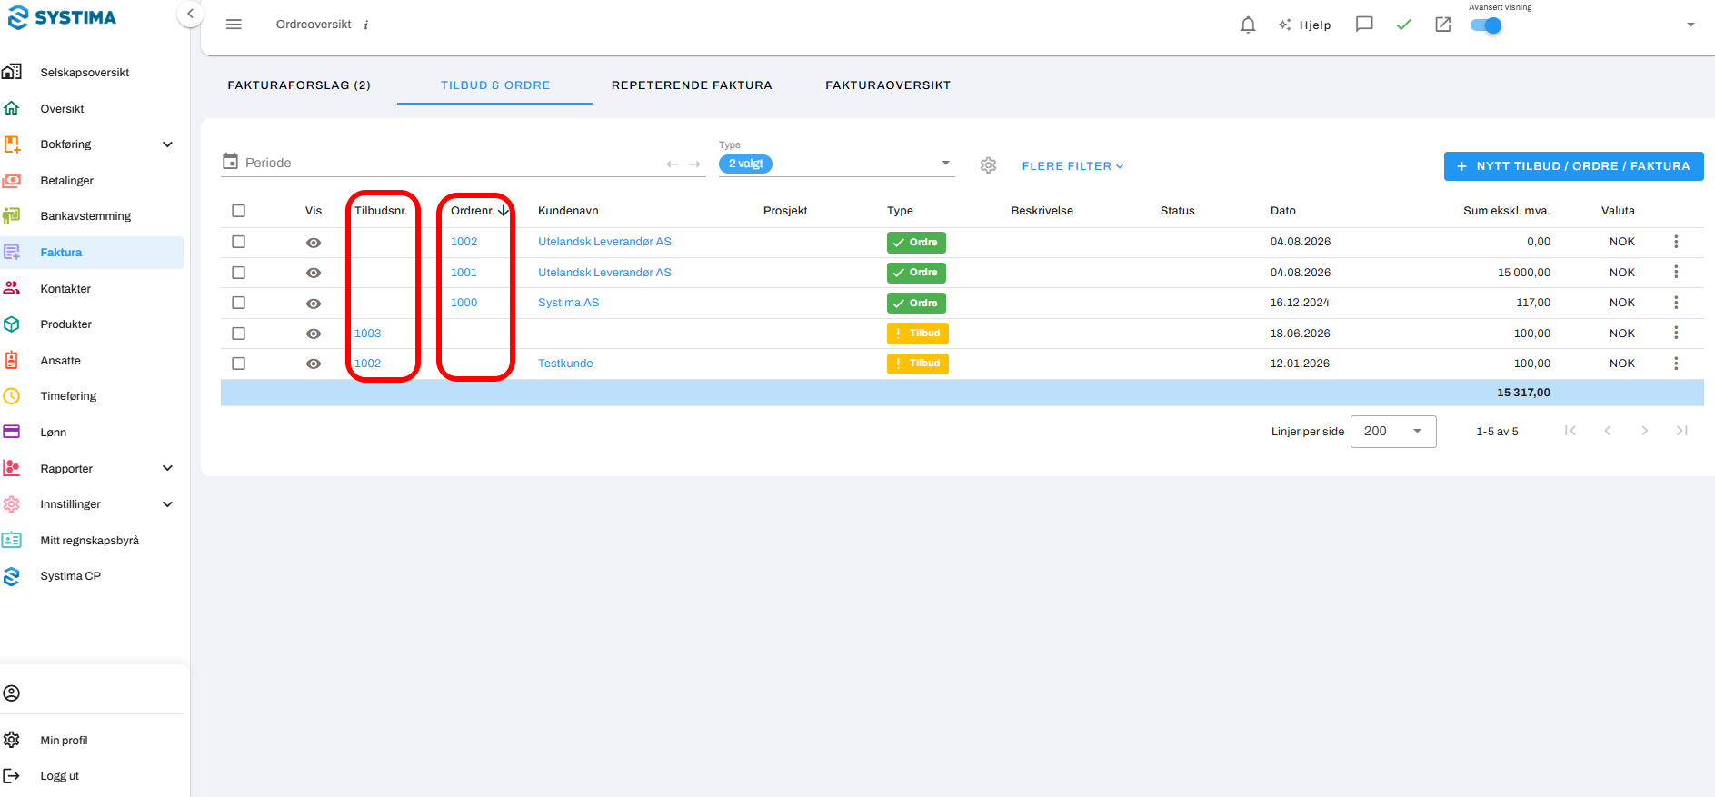
Task: Check the row for order 1000
Action: pos(239,303)
